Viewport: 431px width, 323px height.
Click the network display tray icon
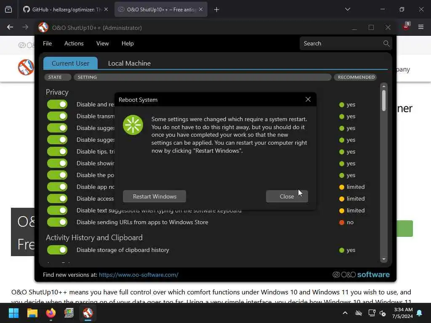point(372,313)
